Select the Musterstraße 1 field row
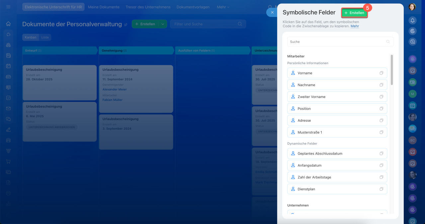 pos(337,132)
